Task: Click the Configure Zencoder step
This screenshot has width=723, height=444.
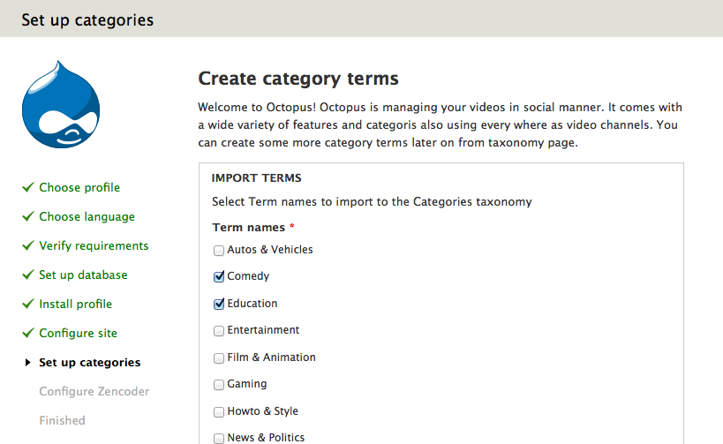Action: click(94, 391)
